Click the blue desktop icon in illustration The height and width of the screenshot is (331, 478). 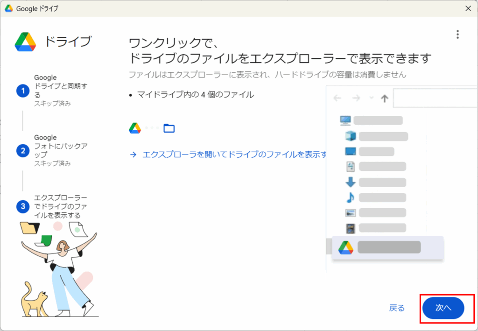351,151
